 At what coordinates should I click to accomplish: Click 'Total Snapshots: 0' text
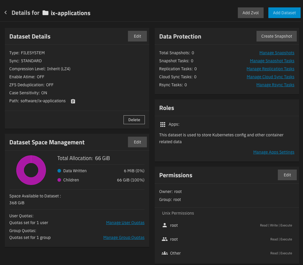coord(177,53)
